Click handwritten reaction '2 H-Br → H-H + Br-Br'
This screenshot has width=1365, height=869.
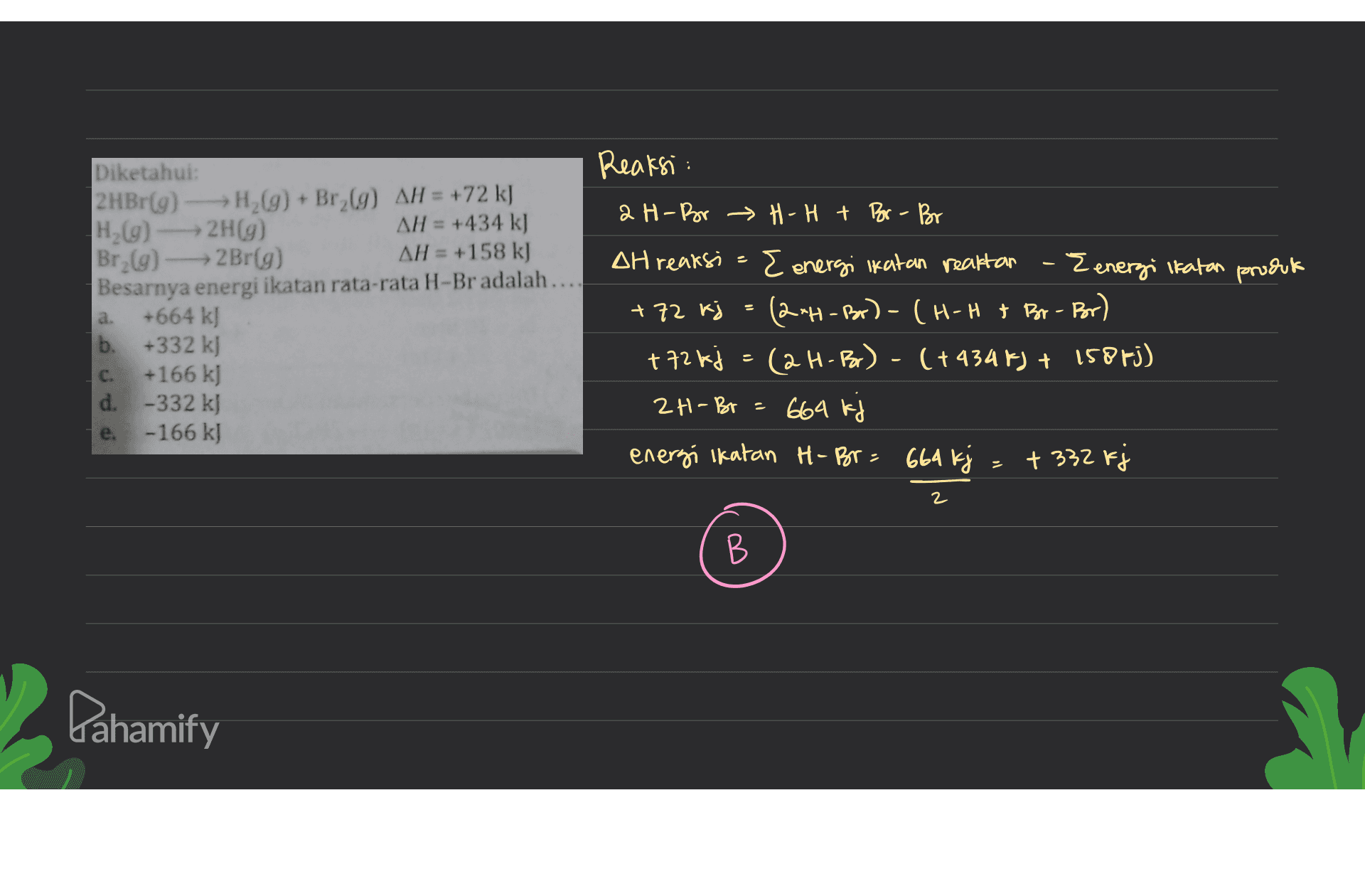pos(781,213)
